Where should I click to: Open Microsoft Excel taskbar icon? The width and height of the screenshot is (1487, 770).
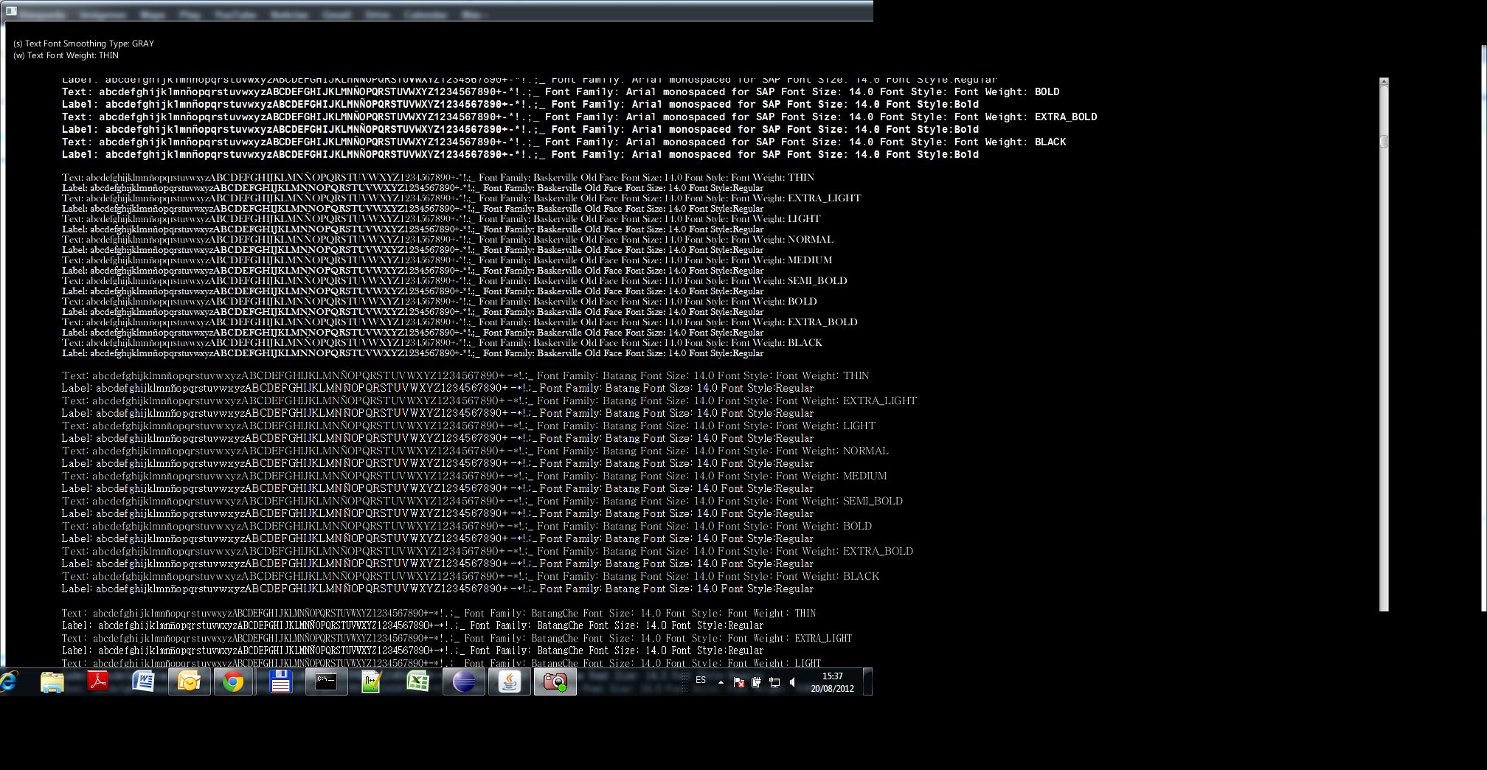[417, 682]
